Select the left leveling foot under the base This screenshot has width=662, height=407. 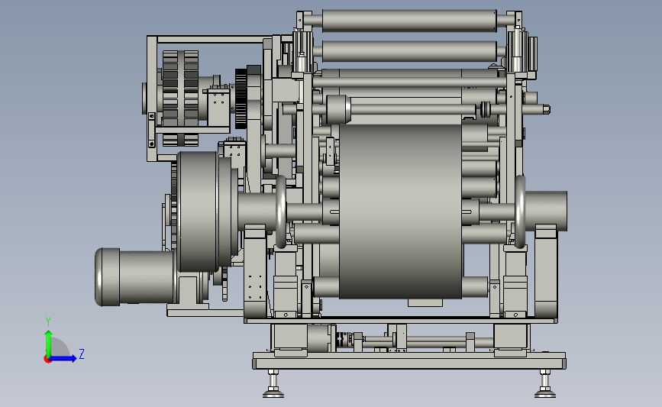273,384
